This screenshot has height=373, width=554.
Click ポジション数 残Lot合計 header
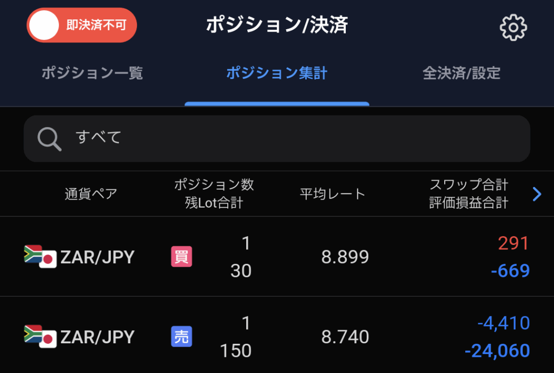[214, 194]
